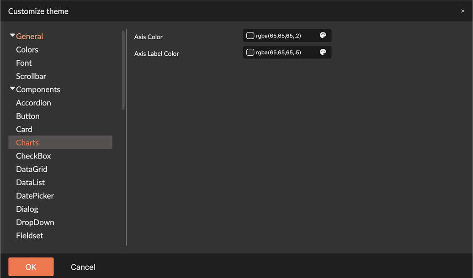Click the Axis Label Color swatch preview

(x=250, y=52)
